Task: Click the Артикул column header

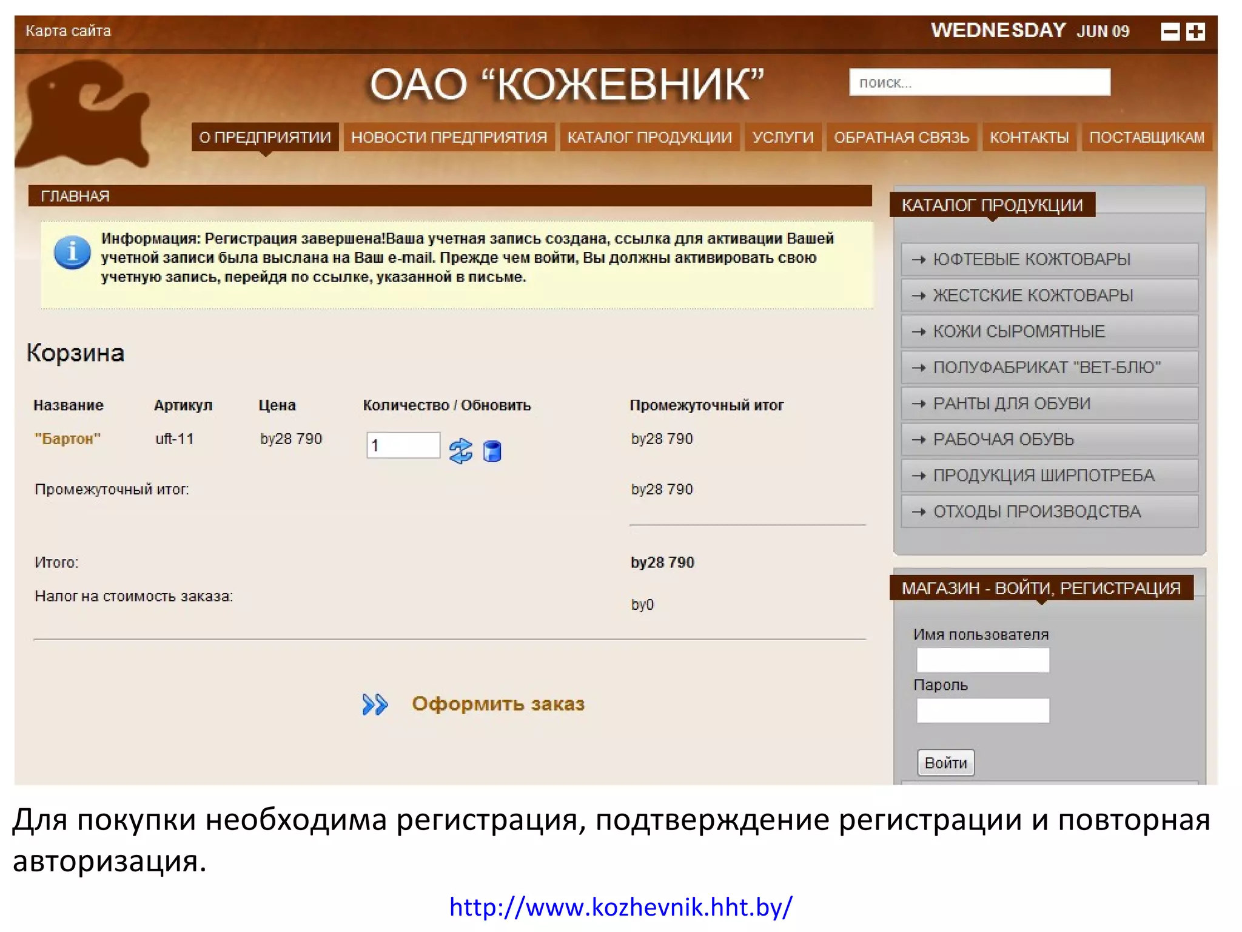Action: pyautogui.click(x=184, y=405)
